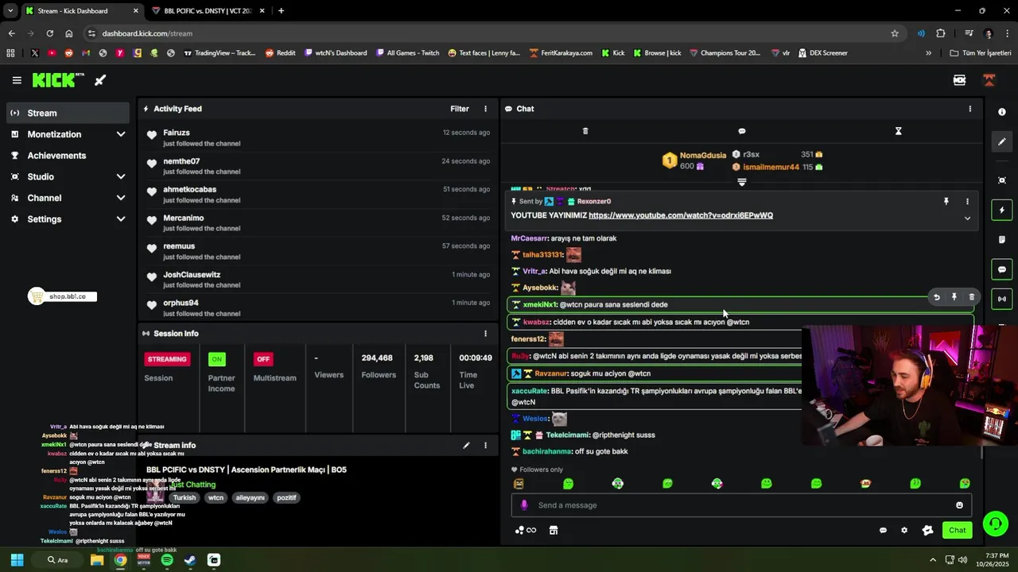
Task: Pin xmekiNx1's highlighted chat message
Action: point(954,297)
